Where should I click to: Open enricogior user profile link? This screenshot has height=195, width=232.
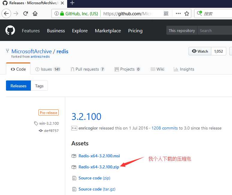tap(88, 128)
